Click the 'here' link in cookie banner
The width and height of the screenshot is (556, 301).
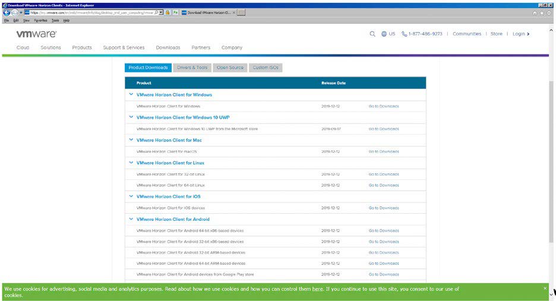(x=317, y=289)
